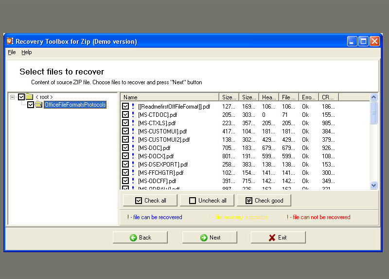Select the [MS-CTXLS].pdf file name
Image resolution: width=389 pixels, height=279 pixels.
(x=157, y=123)
